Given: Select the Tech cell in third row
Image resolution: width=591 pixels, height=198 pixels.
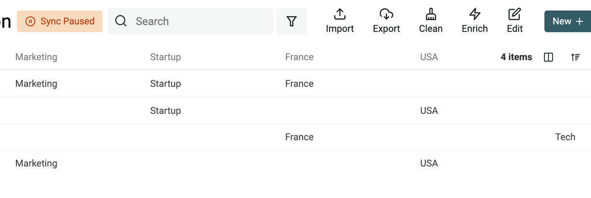Looking at the screenshot, I should point(565,137).
